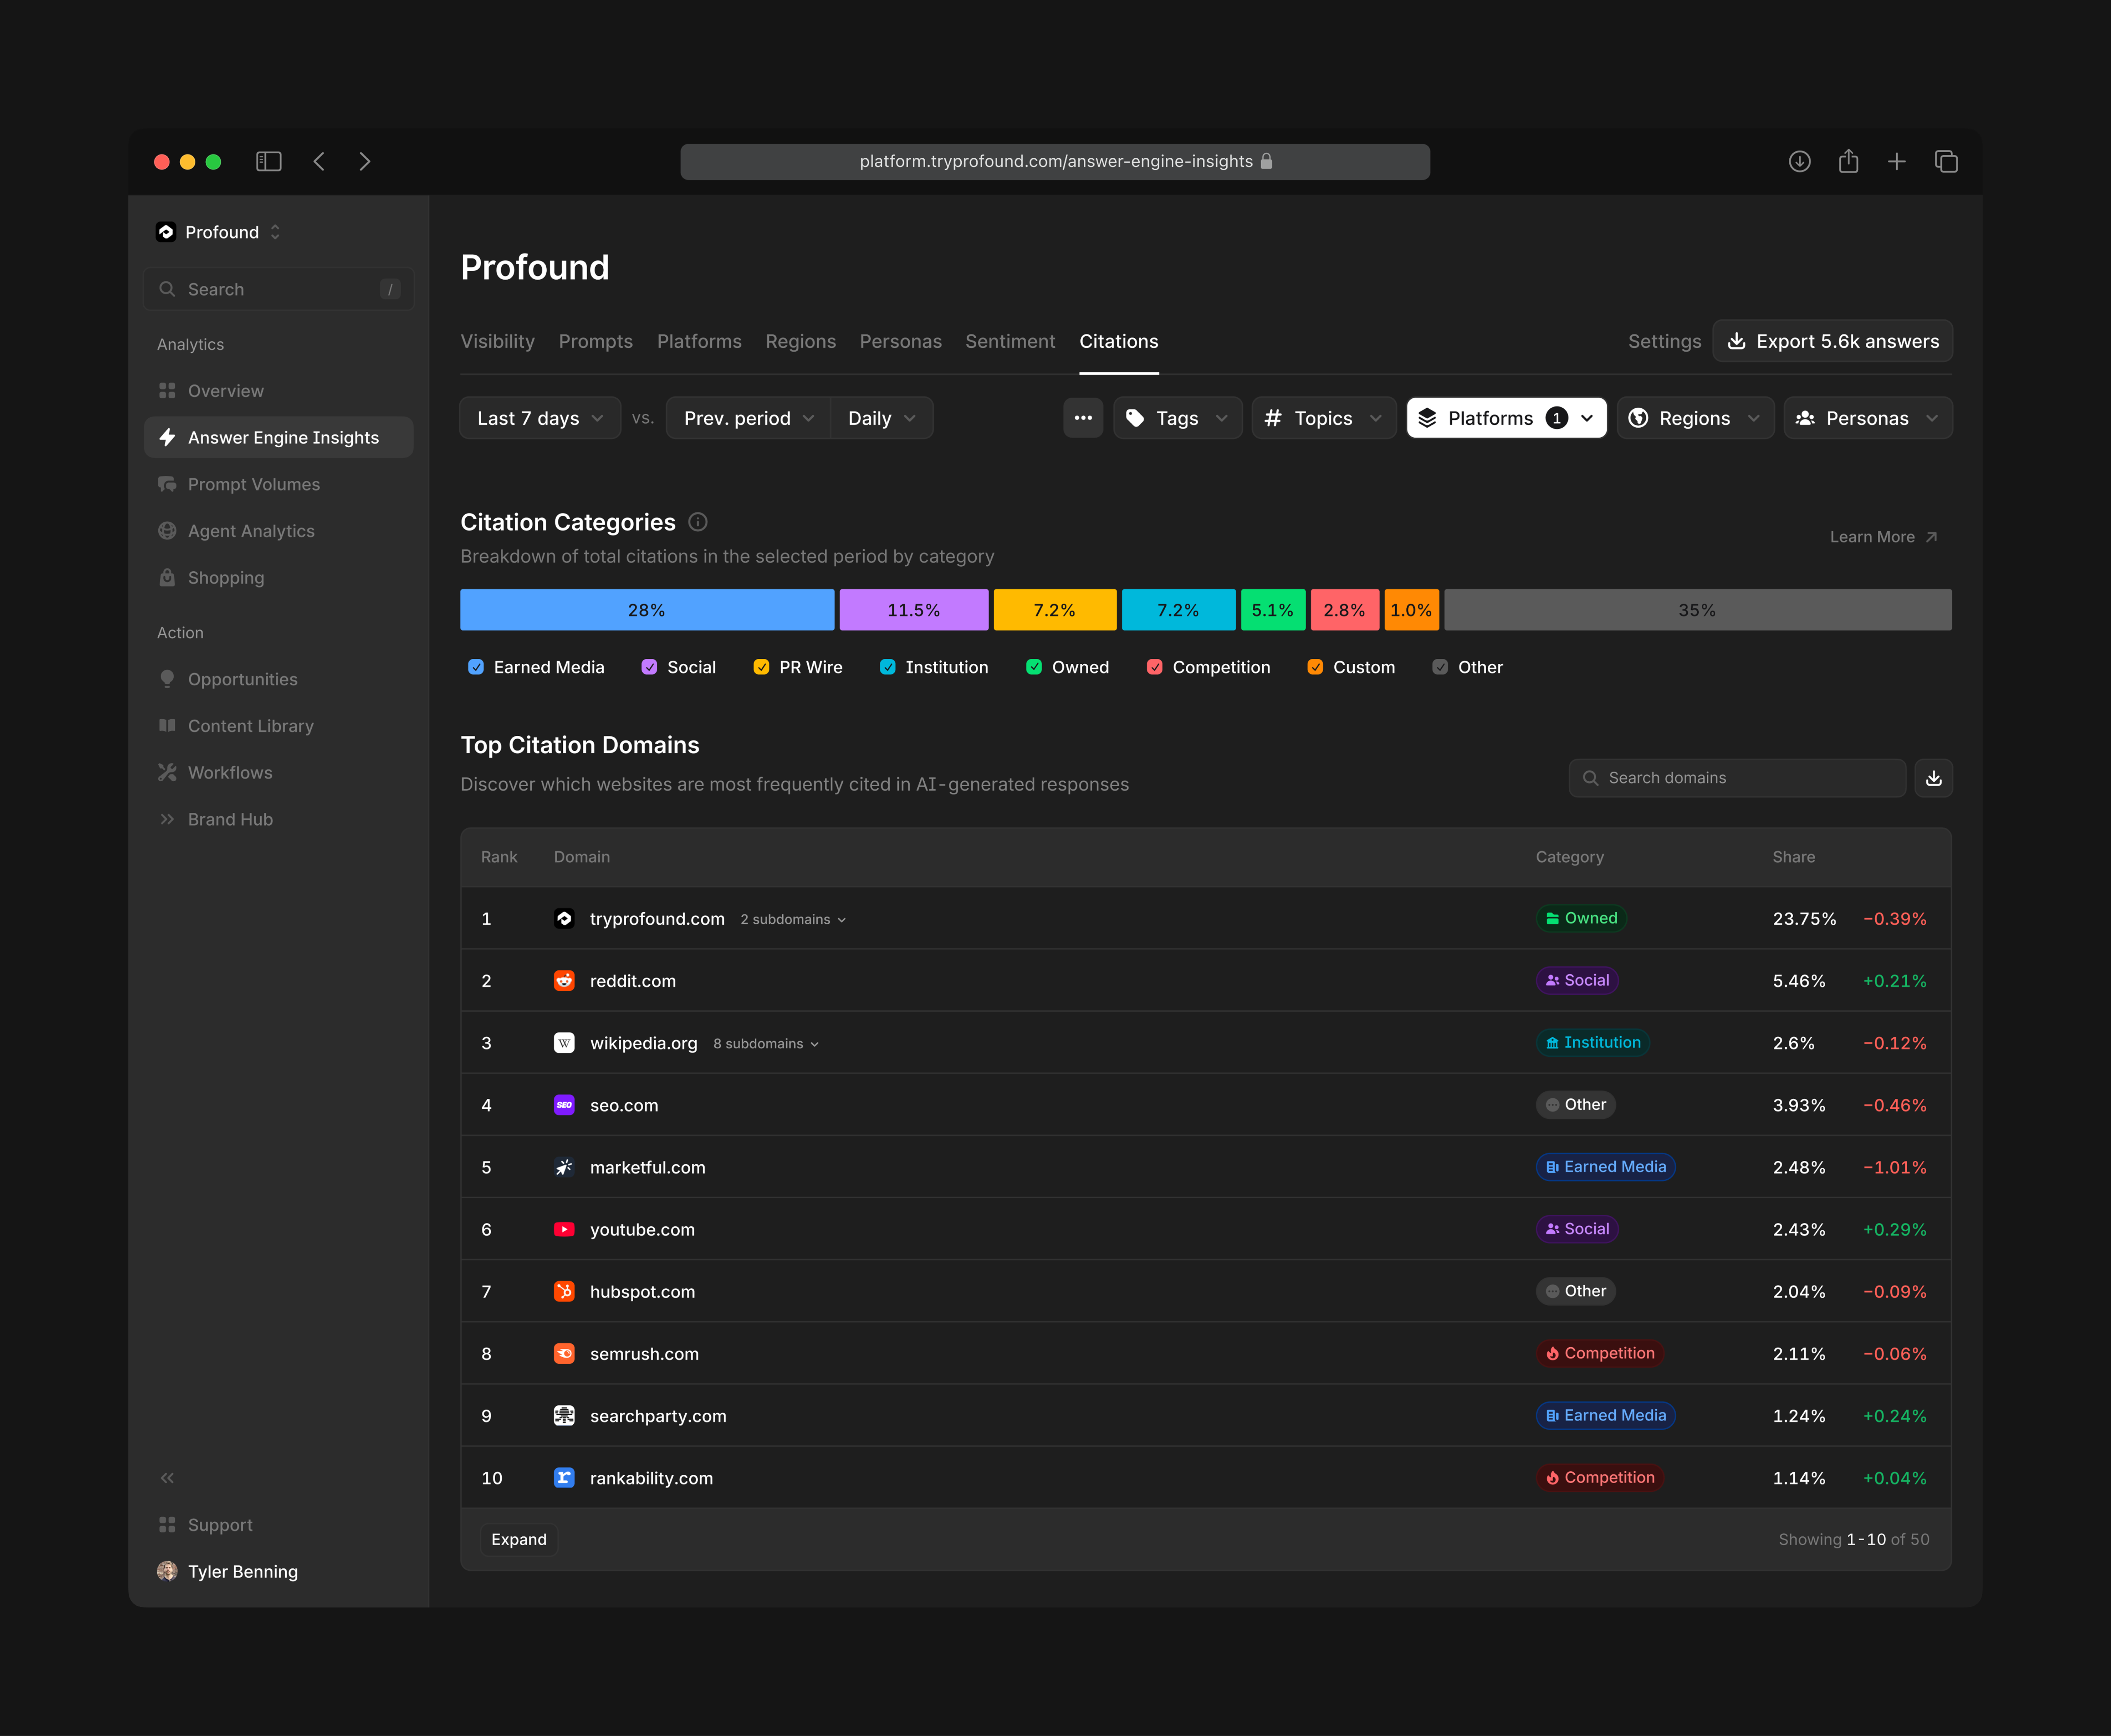The image size is (2111, 1736).
Task: Expand the Topics filter dropdown
Action: (x=1323, y=418)
